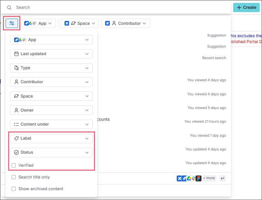Toggle the filter settings icon button

tap(12, 23)
